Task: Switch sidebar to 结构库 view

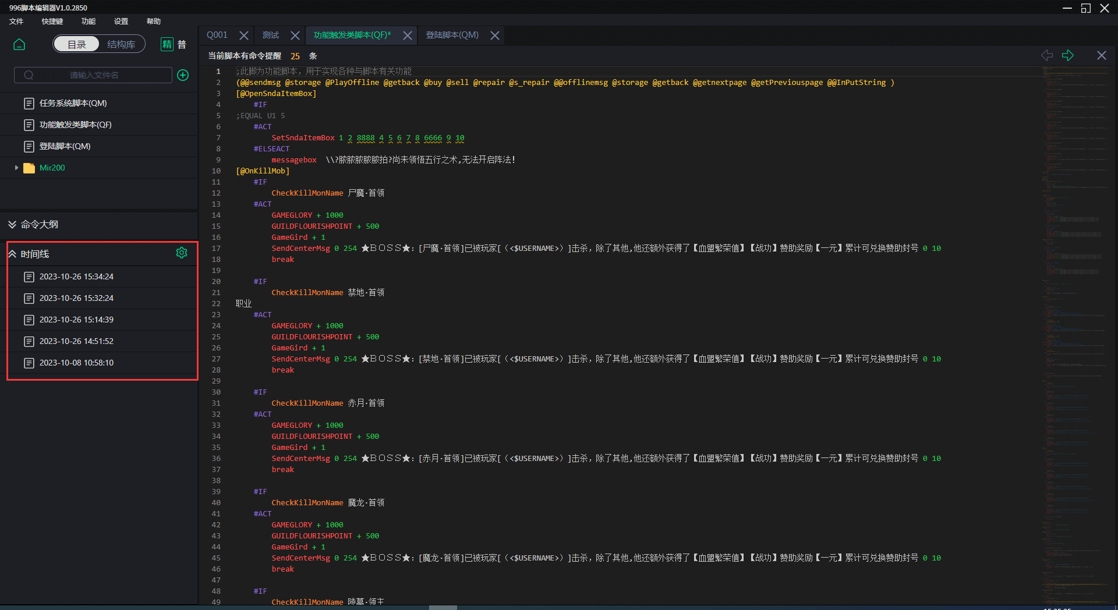Action: tap(121, 44)
